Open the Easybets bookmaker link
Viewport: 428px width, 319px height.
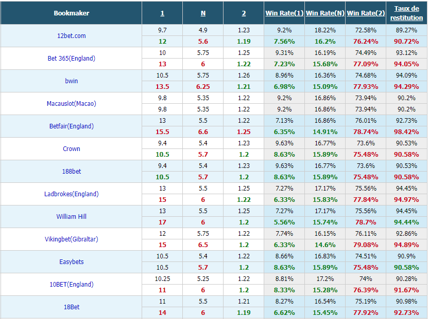point(71,261)
